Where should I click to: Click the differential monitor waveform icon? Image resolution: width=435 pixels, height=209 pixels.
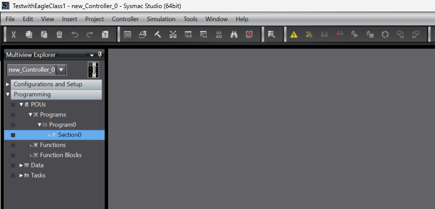coord(219,34)
